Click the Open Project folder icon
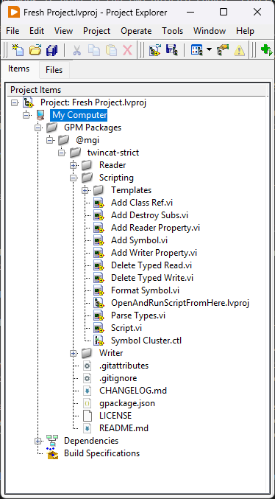The width and height of the screenshot is (275, 499). [35, 50]
